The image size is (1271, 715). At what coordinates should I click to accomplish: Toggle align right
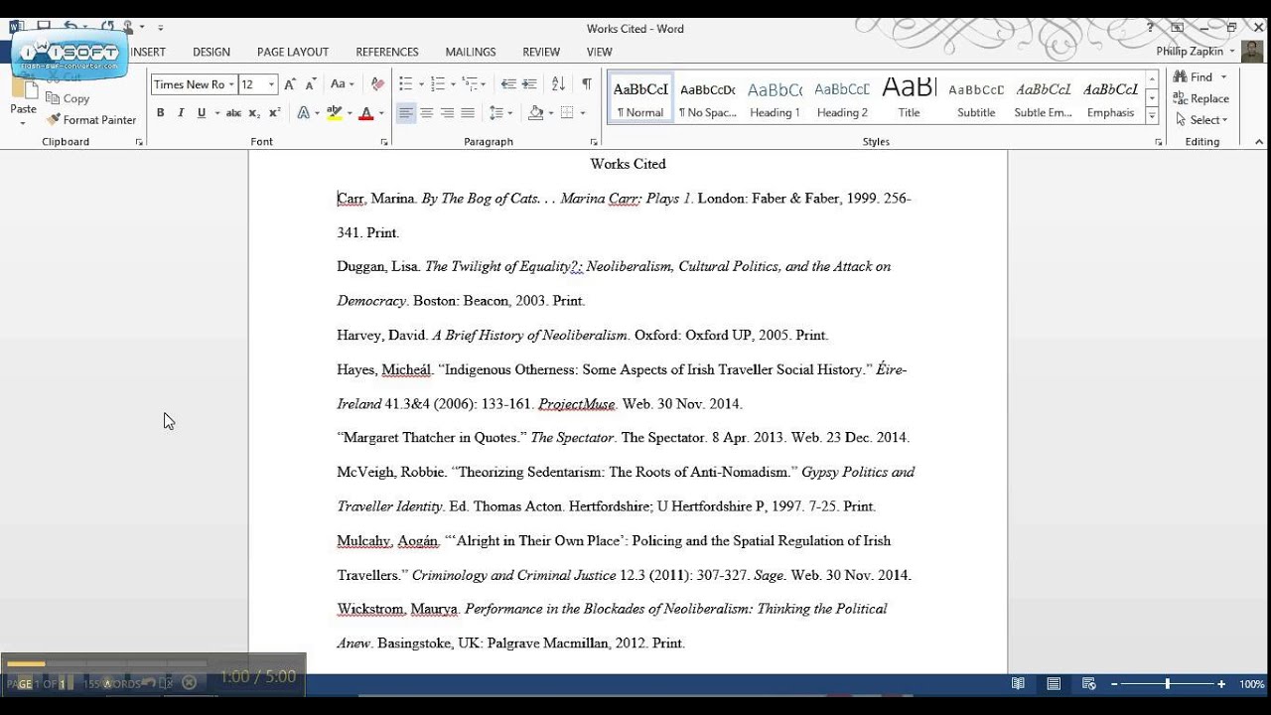pos(447,113)
